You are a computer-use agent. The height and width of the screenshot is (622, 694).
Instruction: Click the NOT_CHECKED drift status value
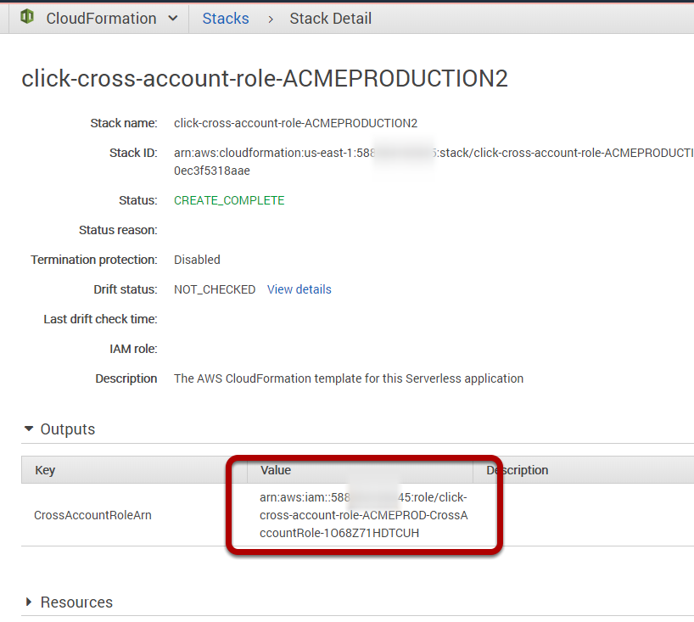(215, 289)
